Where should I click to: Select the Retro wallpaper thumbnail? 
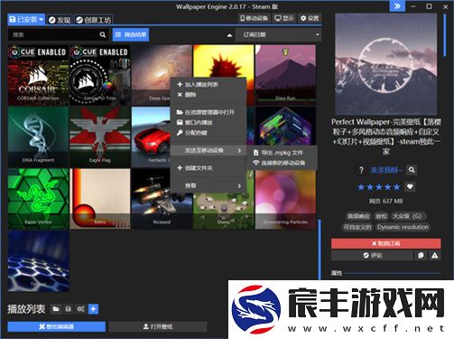(x=100, y=199)
